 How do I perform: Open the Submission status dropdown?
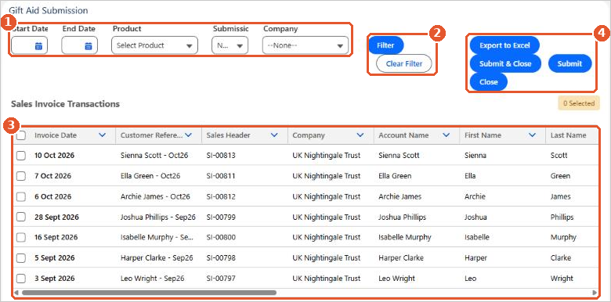(x=230, y=45)
